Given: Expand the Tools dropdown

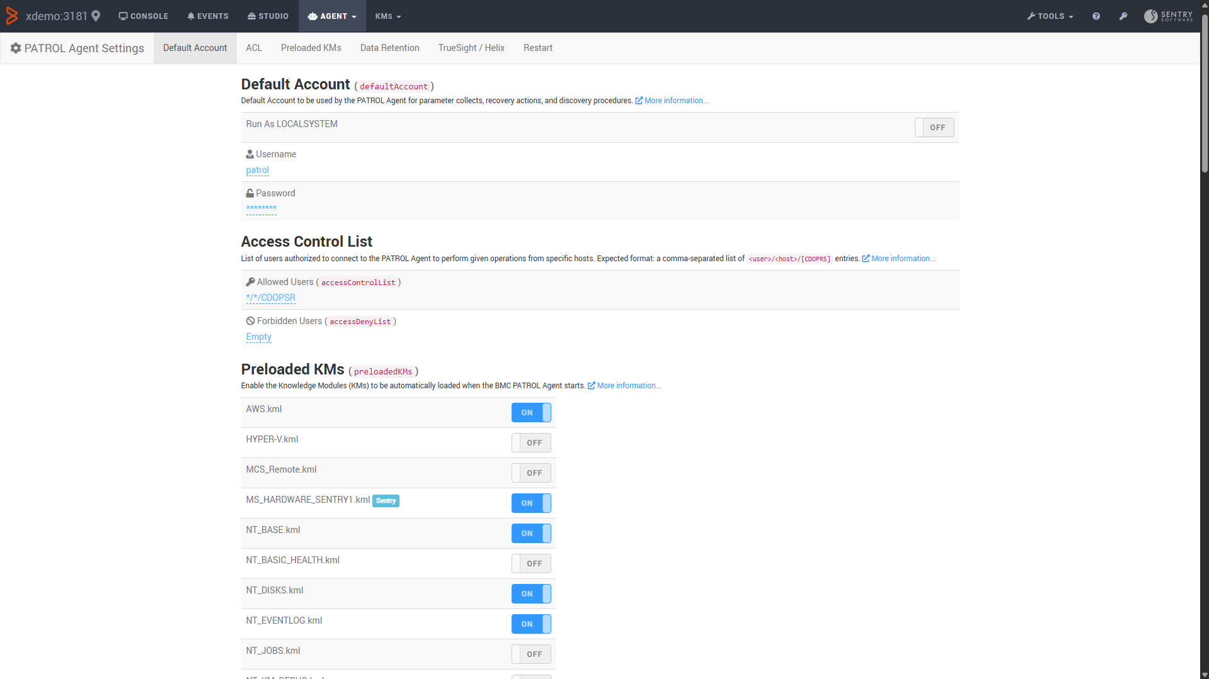Looking at the screenshot, I should click(x=1050, y=16).
